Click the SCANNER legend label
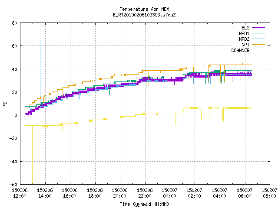Image resolution: width=278 pixels, height=208 pixels. [240, 50]
